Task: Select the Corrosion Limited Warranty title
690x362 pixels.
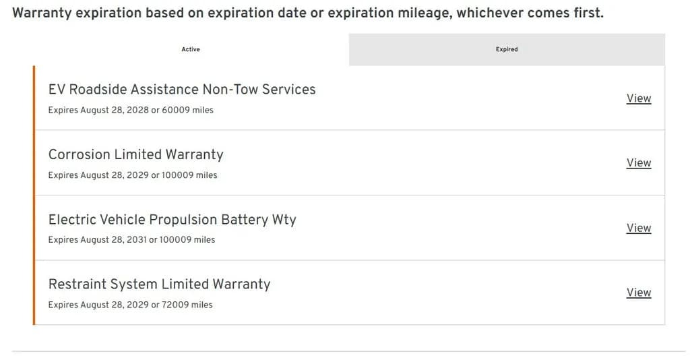Action: (135, 154)
